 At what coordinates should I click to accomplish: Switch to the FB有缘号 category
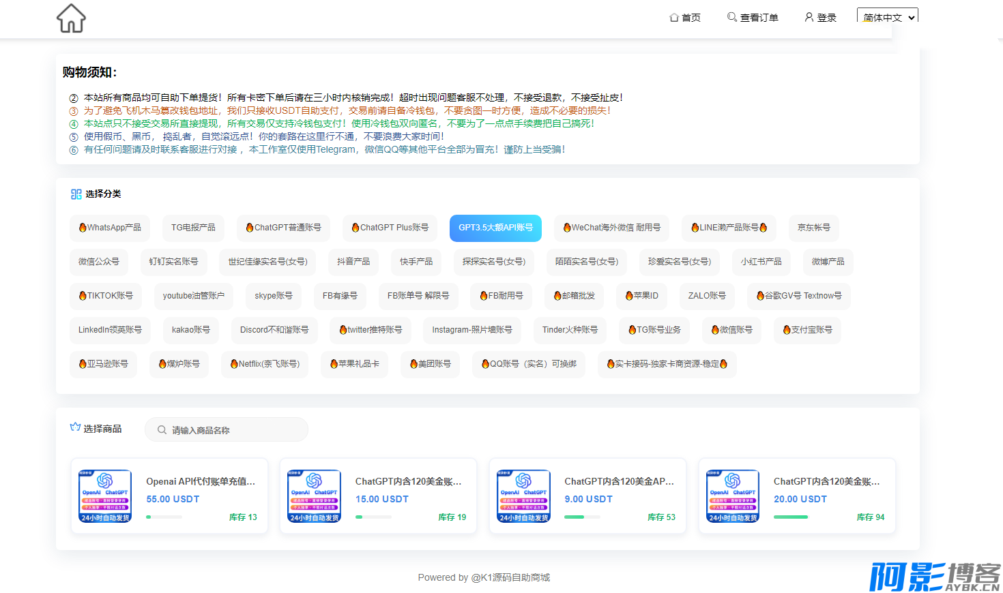[340, 296]
